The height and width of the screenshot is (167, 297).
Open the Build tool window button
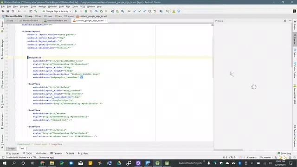click(70, 154)
